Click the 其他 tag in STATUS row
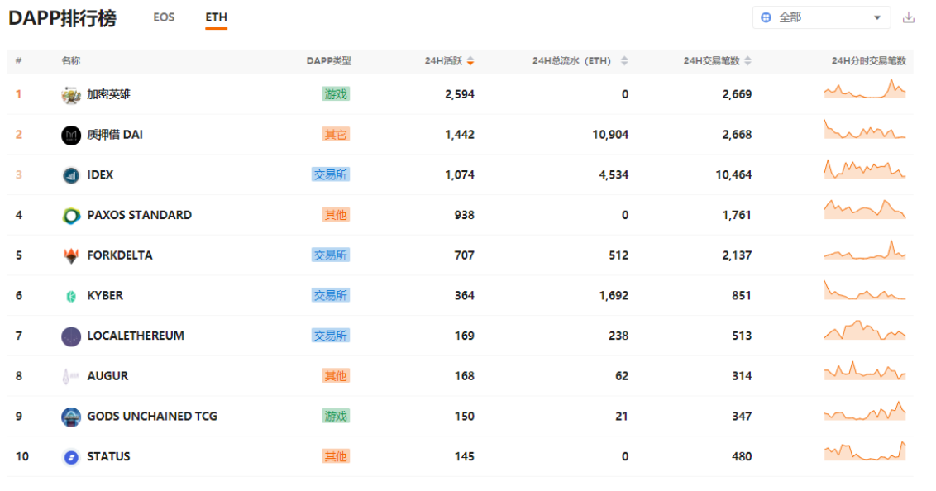 (336, 456)
